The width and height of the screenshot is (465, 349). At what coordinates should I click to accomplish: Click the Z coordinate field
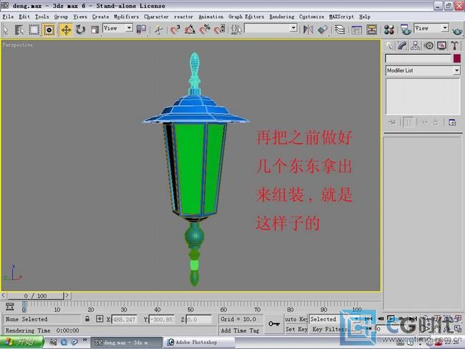[x=200, y=320]
